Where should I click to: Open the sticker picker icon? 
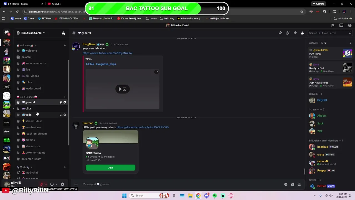click(x=292, y=184)
